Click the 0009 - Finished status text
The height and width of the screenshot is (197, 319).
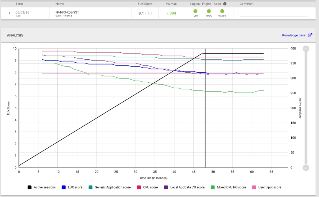[x=64, y=16]
